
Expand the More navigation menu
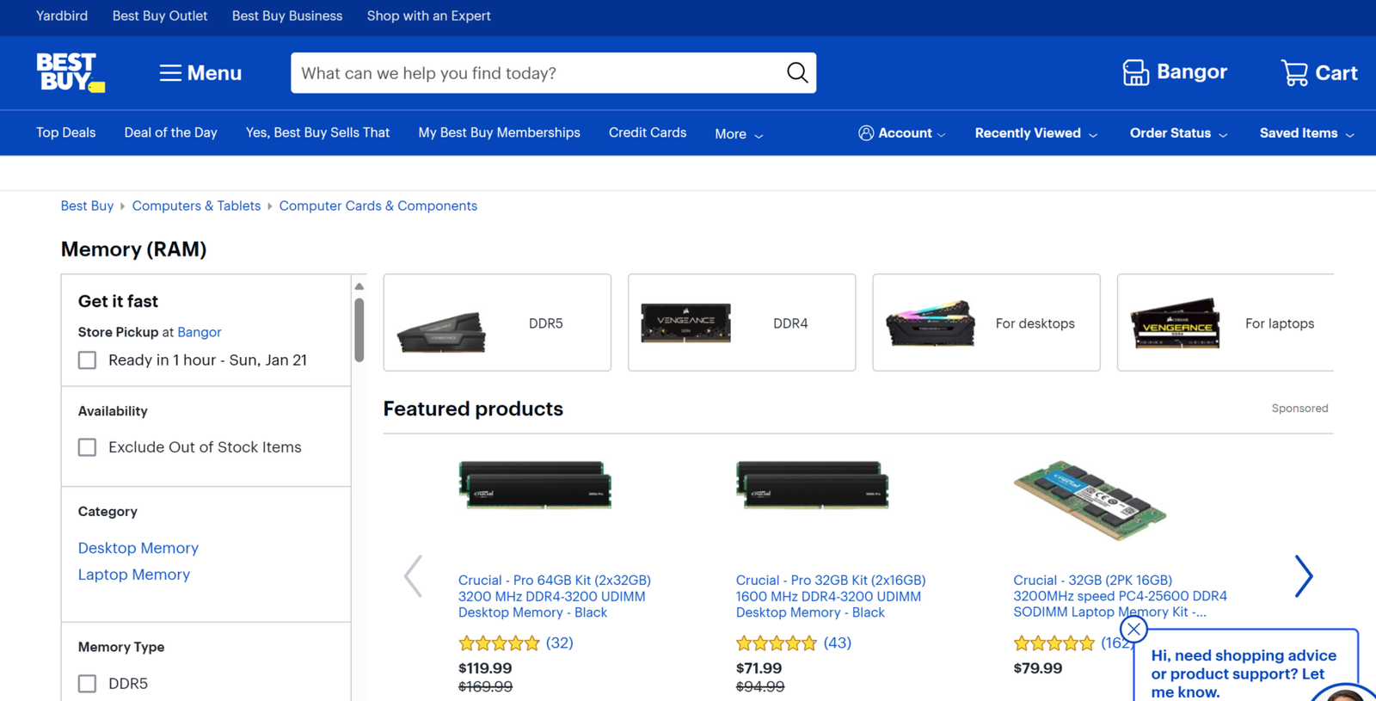tap(738, 134)
